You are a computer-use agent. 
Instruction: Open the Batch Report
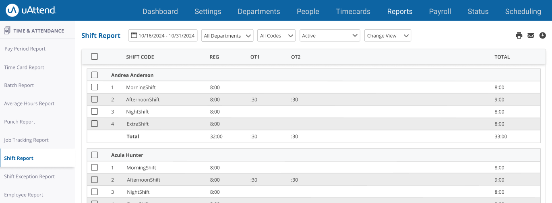(x=19, y=85)
